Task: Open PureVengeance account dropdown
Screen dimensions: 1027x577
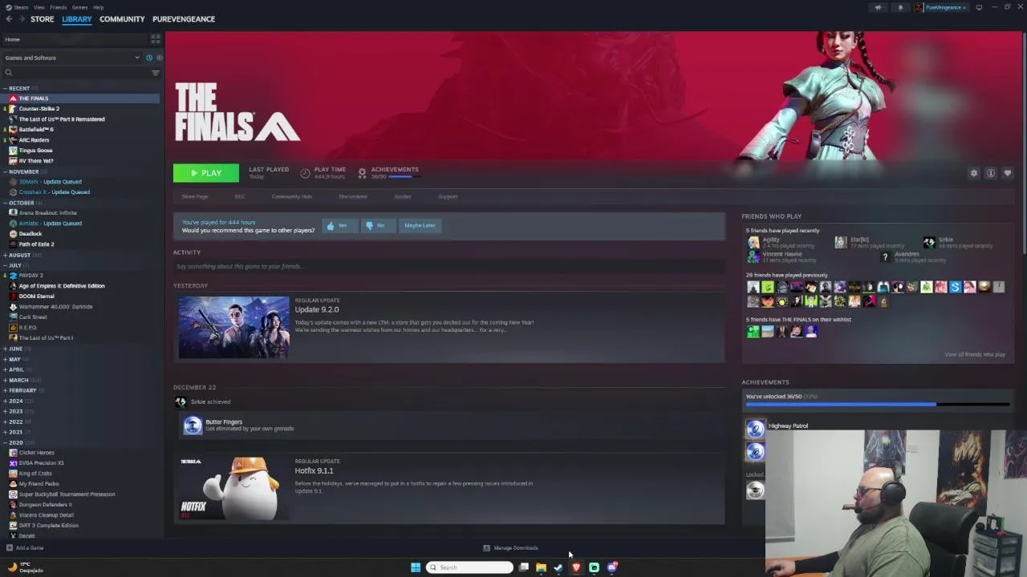Action: point(941,7)
